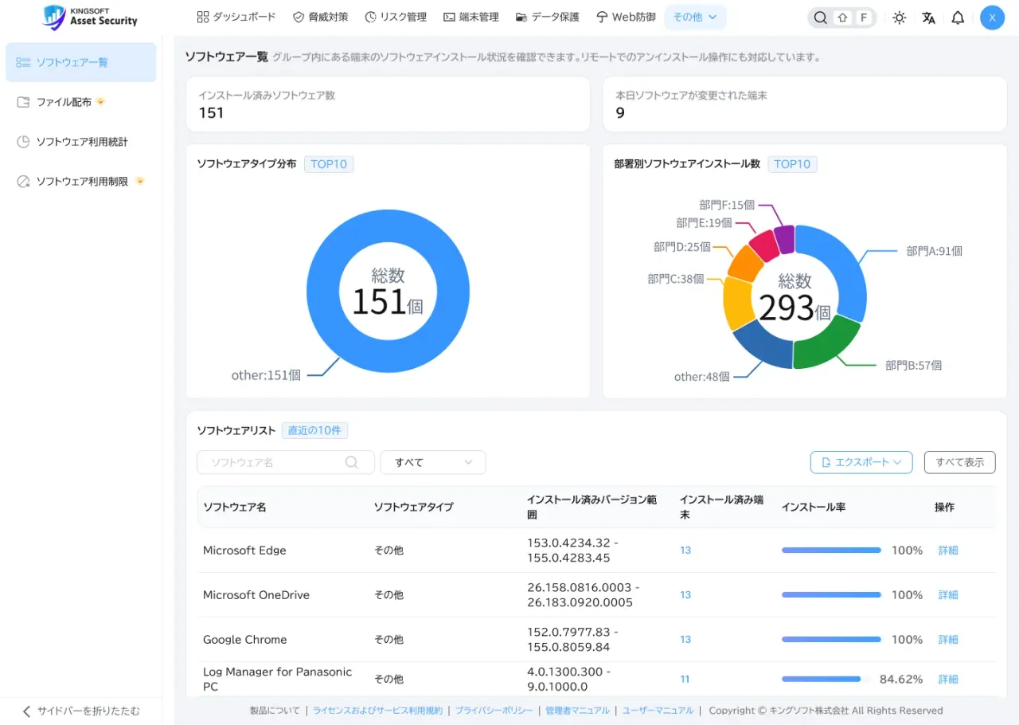Open 詳細 link for Microsoft Edge
The height and width of the screenshot is (725, 1019).
point(948,551)
